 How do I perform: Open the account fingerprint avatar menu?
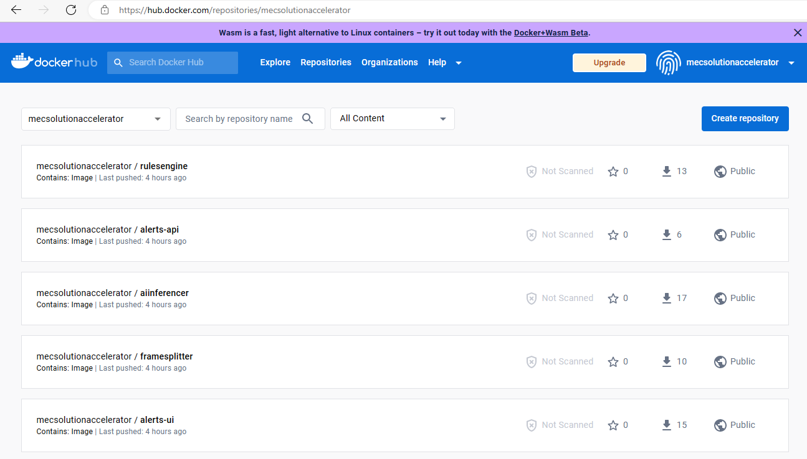[x=669, y=62]
